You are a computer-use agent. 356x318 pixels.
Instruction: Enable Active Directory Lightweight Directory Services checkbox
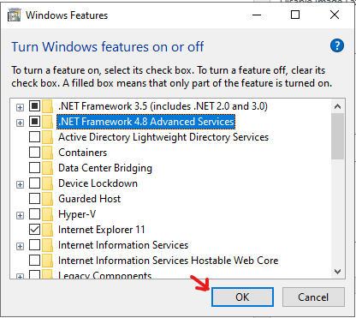(x=34, y=137)
